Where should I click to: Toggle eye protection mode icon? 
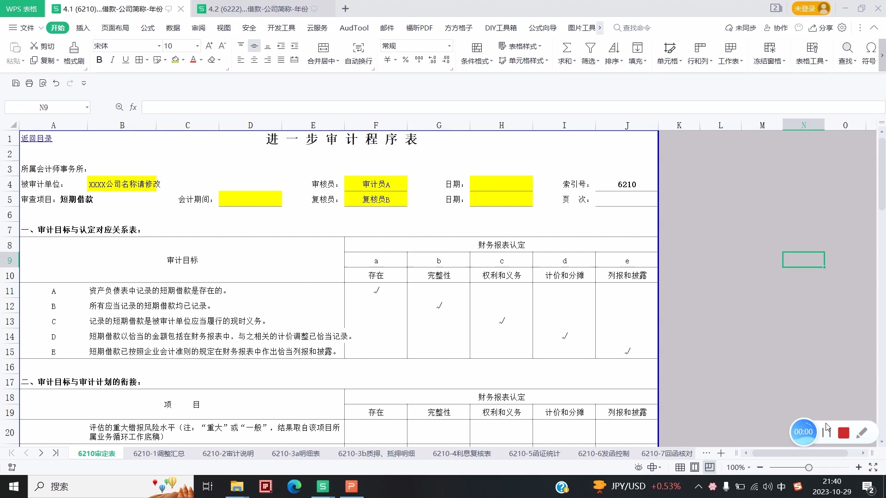(638, 467)
